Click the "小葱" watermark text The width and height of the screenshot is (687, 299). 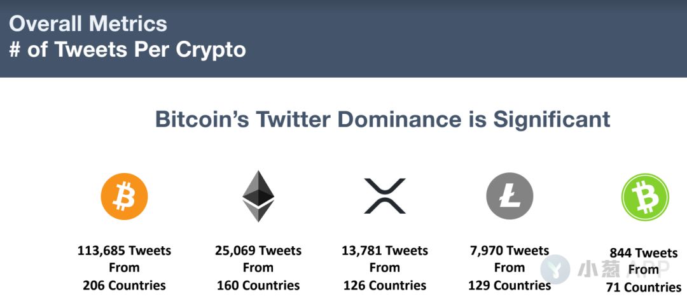598,269
